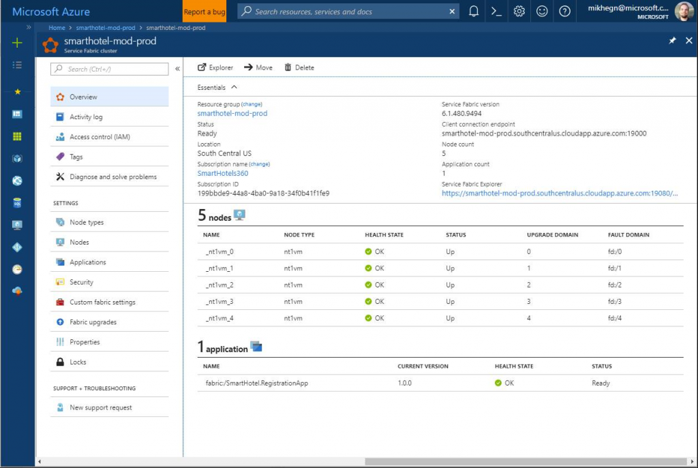Change the subscription name link

click(x=260, y=164)
